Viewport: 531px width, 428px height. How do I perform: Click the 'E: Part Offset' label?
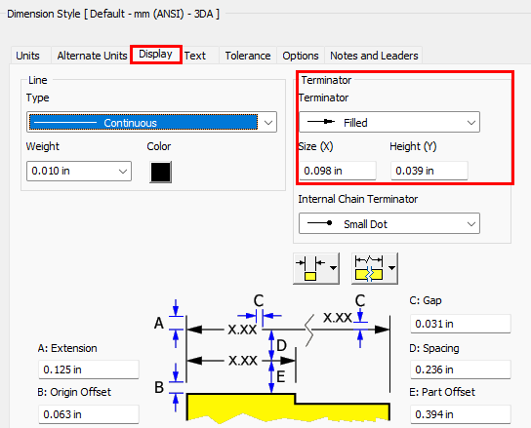tap(442, 392)
